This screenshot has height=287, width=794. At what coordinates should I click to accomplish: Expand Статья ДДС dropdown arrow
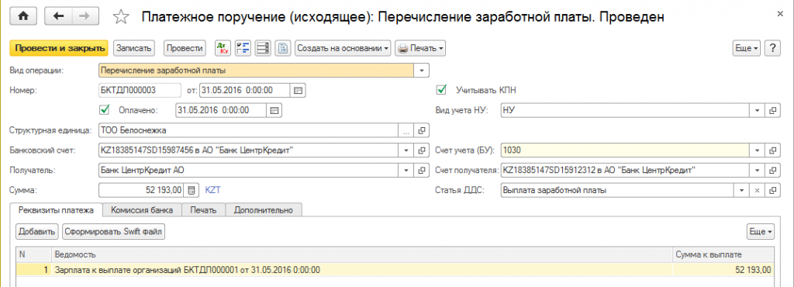pyautogui.click(x=742, y=190)
